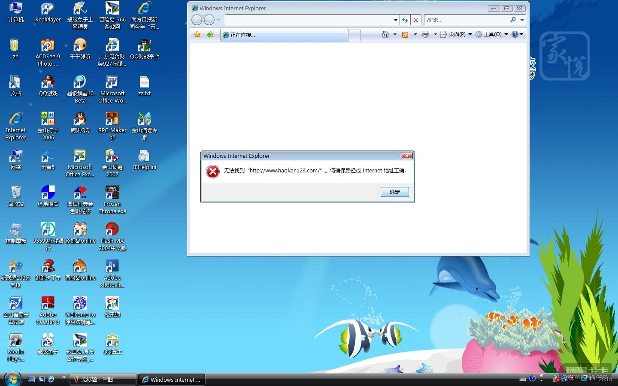Select the RPG Maker XP desktop icon

112,126
